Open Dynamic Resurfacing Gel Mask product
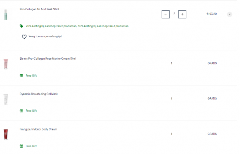 (39, 94)
